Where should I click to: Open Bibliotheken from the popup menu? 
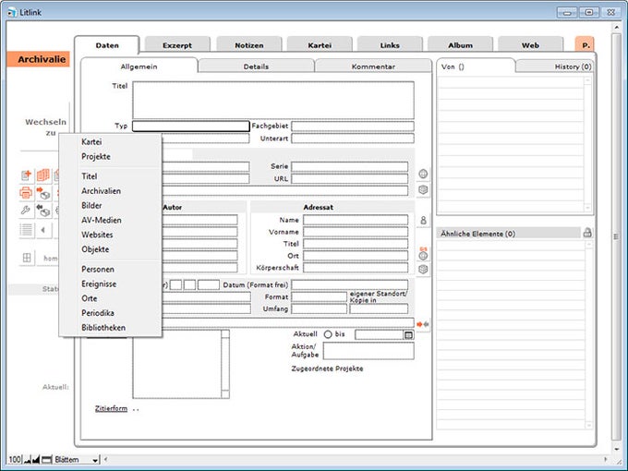point(103,328)
